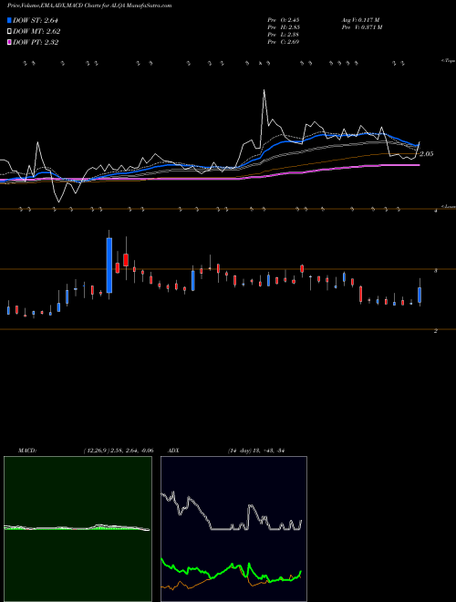Click the 'MACD:' panel heading
The height and width of the screenshot is (602, 456).
(27, 451)
